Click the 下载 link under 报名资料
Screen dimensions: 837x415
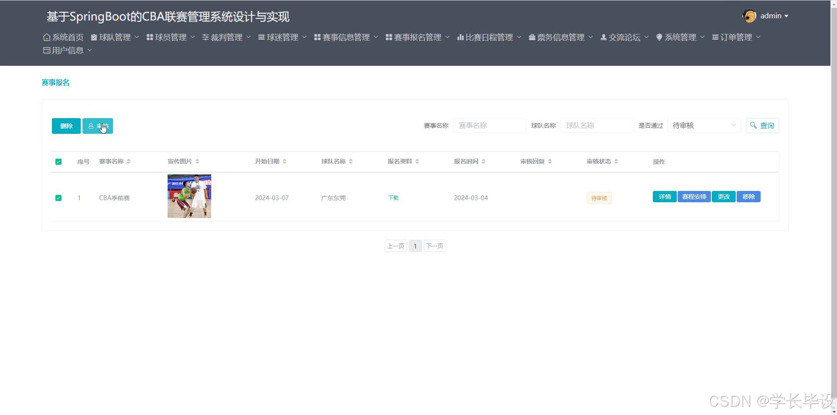coord(393,198)
